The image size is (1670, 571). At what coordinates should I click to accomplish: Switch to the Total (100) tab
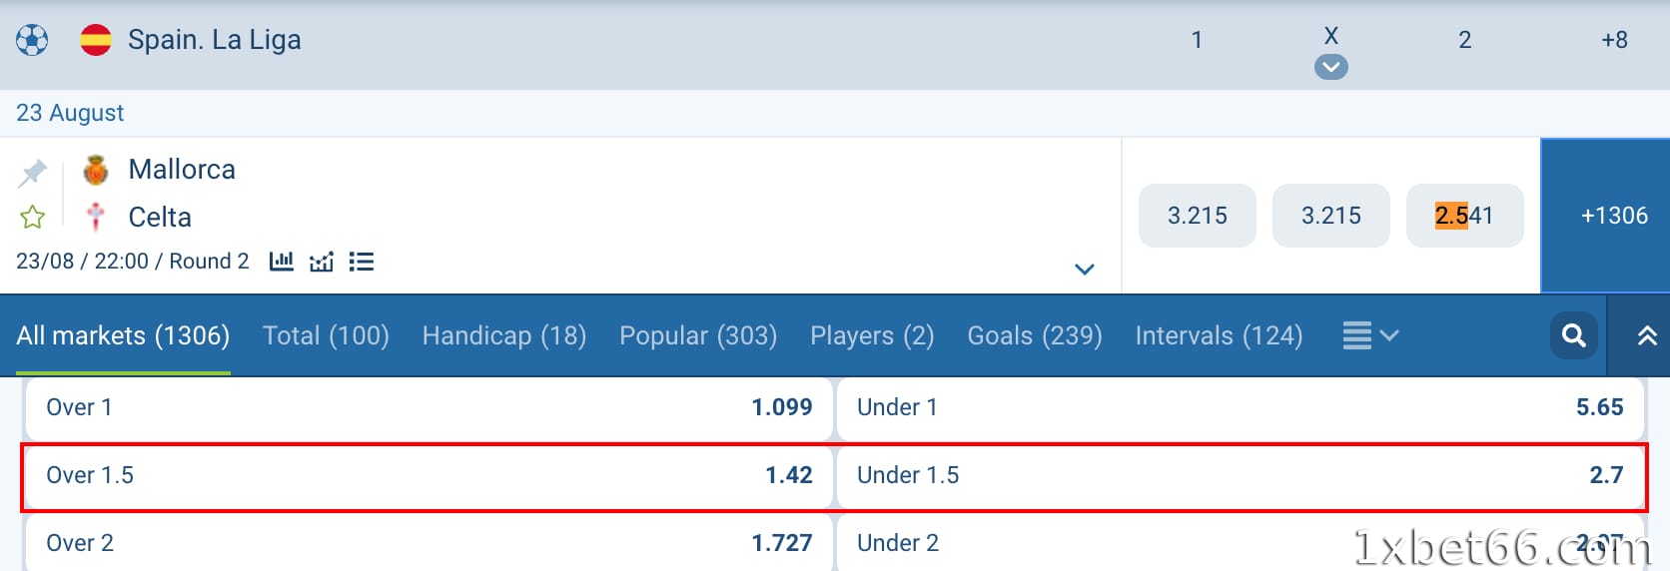click(x=326, y=335)
